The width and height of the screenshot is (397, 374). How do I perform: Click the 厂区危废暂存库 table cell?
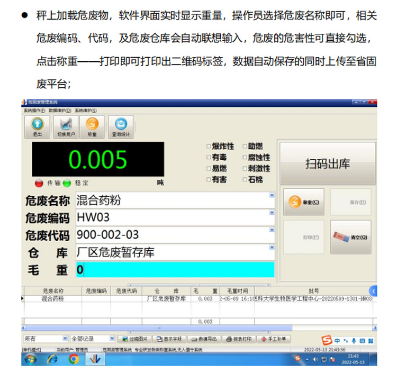pos(166,299)
